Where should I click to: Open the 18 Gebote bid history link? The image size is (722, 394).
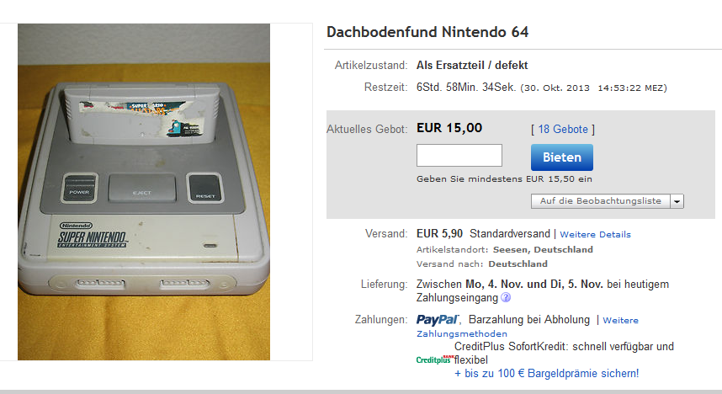click(x=563, y=130)
